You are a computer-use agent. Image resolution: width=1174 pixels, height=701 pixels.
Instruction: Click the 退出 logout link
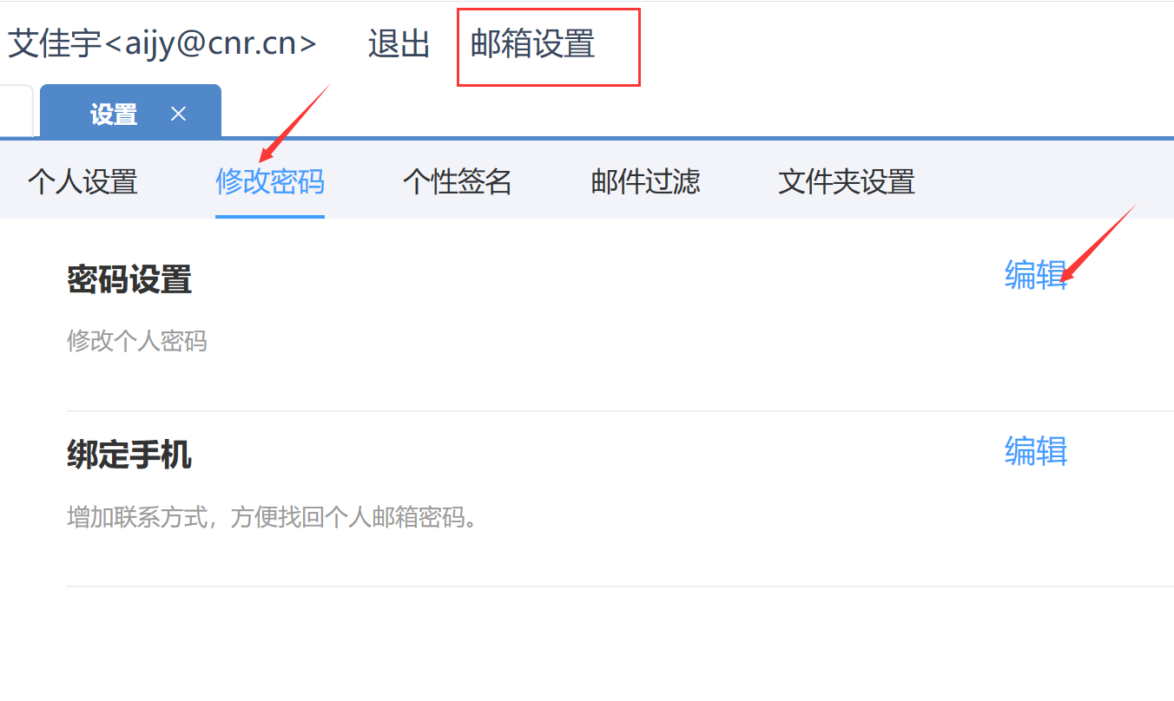399,43
